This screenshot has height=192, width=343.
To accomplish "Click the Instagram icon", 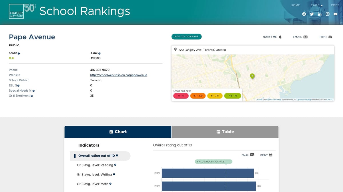I will click(x=327, y=14).
